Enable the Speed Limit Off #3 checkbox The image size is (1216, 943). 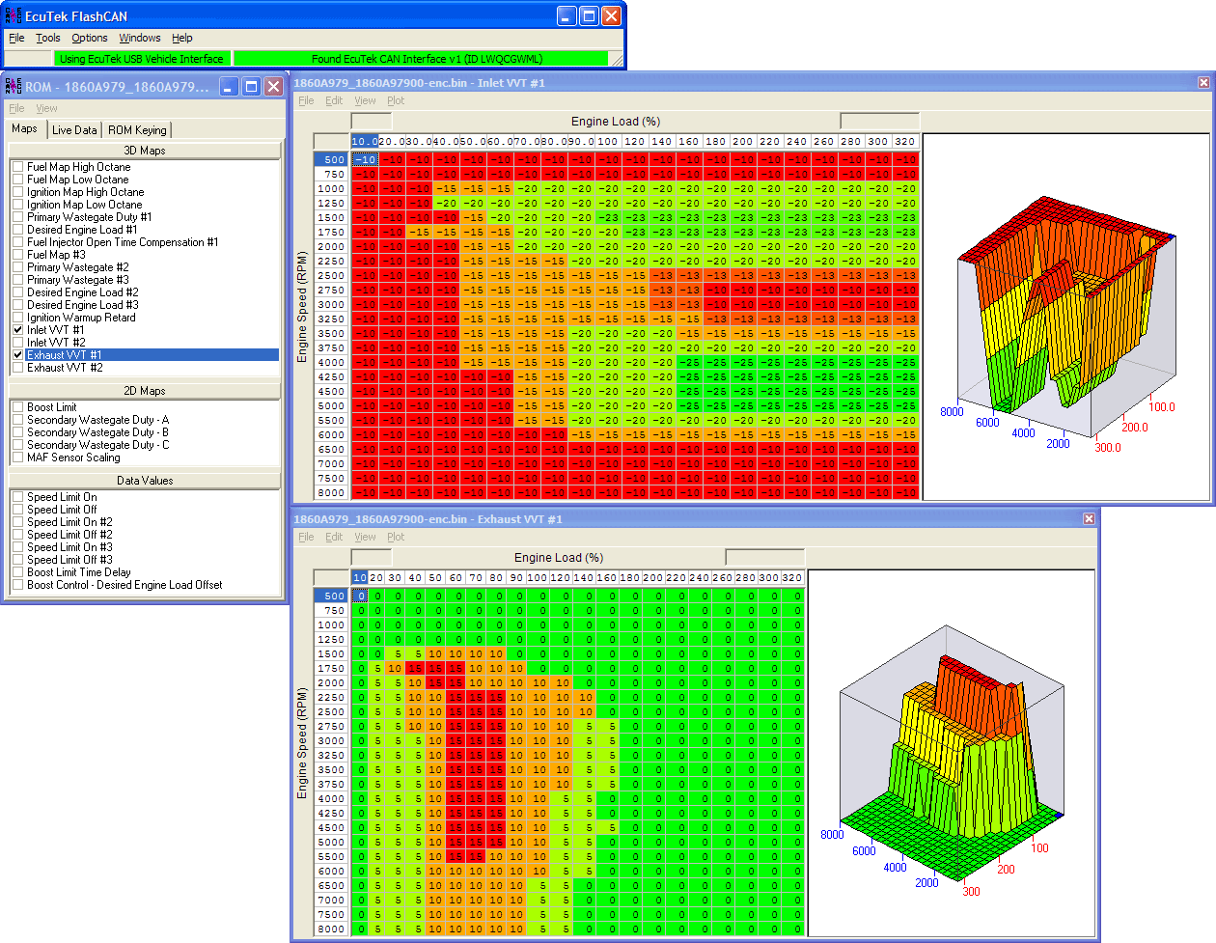tap(18, 560)
